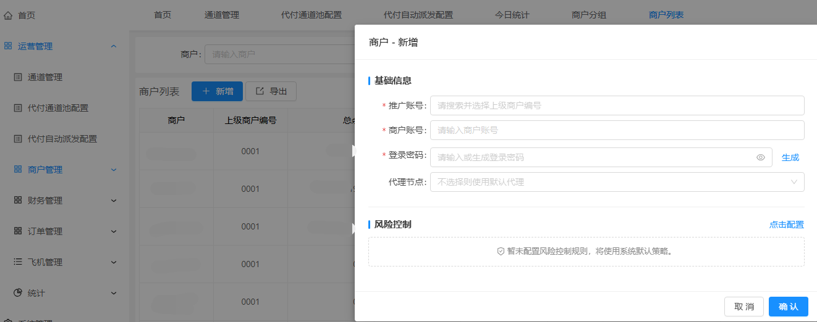Viewport: 817px width, 322px height.
Task: Open 代付自动派发配置 in the sidebar
Action: [x=62, y=139]
